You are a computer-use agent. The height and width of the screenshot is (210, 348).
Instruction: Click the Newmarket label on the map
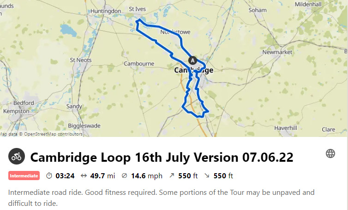[277, 52]
